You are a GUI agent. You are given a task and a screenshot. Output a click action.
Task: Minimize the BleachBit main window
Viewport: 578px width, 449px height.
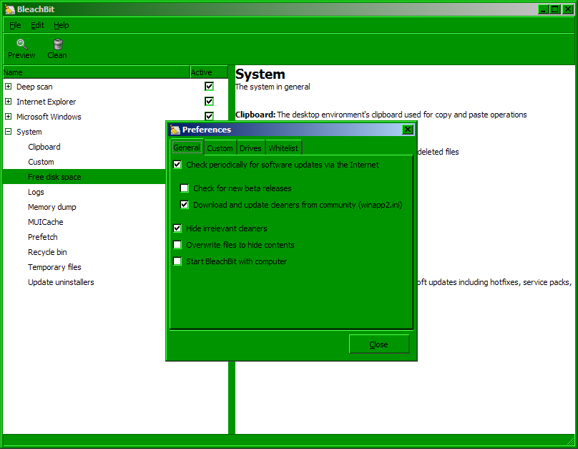coord(543,9)
